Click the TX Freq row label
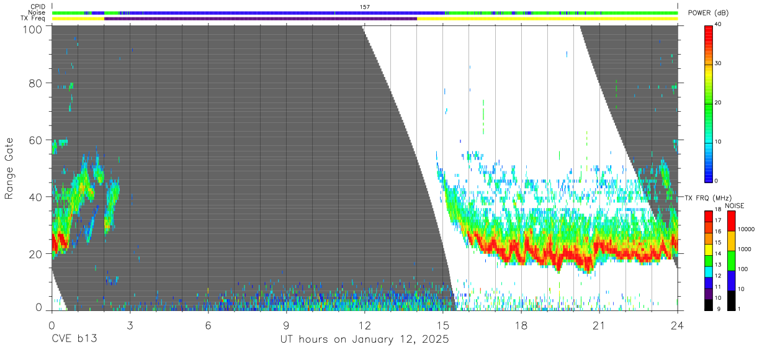This screenshot has width=762, height=352. pos(33,18)
